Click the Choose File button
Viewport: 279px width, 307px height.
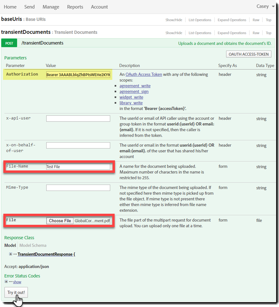click(x=59, y=221)
